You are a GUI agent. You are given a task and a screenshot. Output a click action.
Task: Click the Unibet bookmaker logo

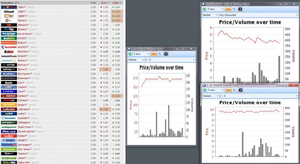click(x=9, y=158)
